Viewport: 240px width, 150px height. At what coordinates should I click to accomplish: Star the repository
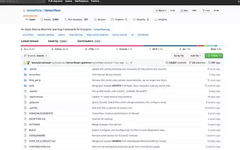[x=184, y=10]
